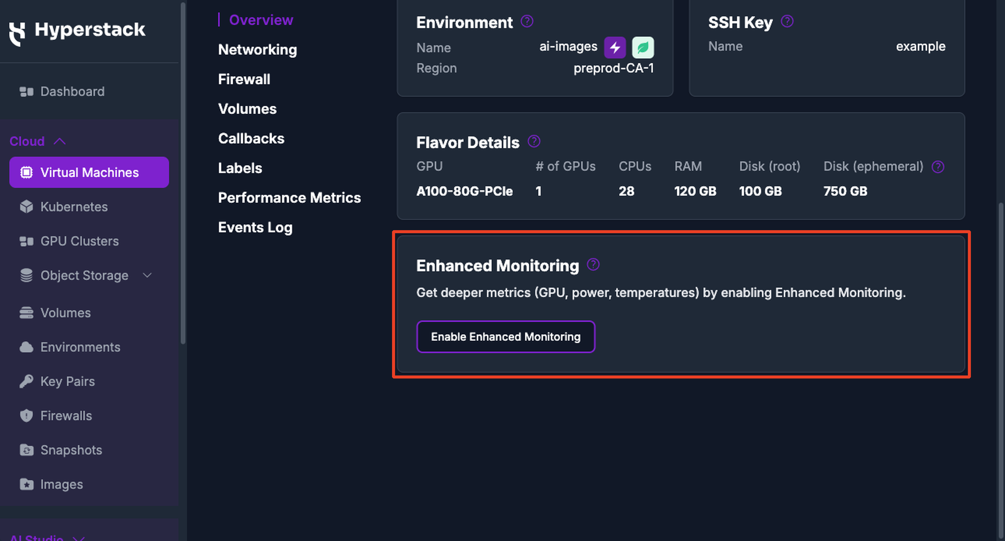Go to Dashboard in sidebar
This screenshot has width=1005, height=541.
pyautogui.click(x=72, y=92)
